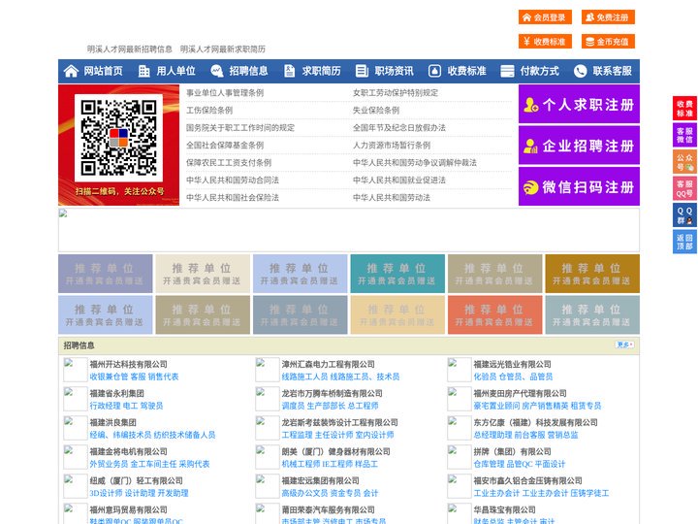Click 公众号 floating sidebar icon

click(x=684, y=162)
